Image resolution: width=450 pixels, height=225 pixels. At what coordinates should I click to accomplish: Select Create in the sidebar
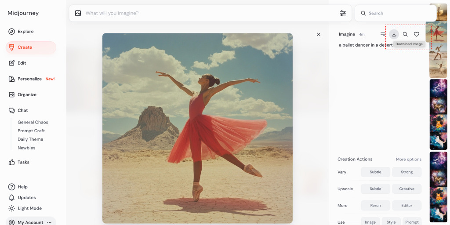coord(31,47)
